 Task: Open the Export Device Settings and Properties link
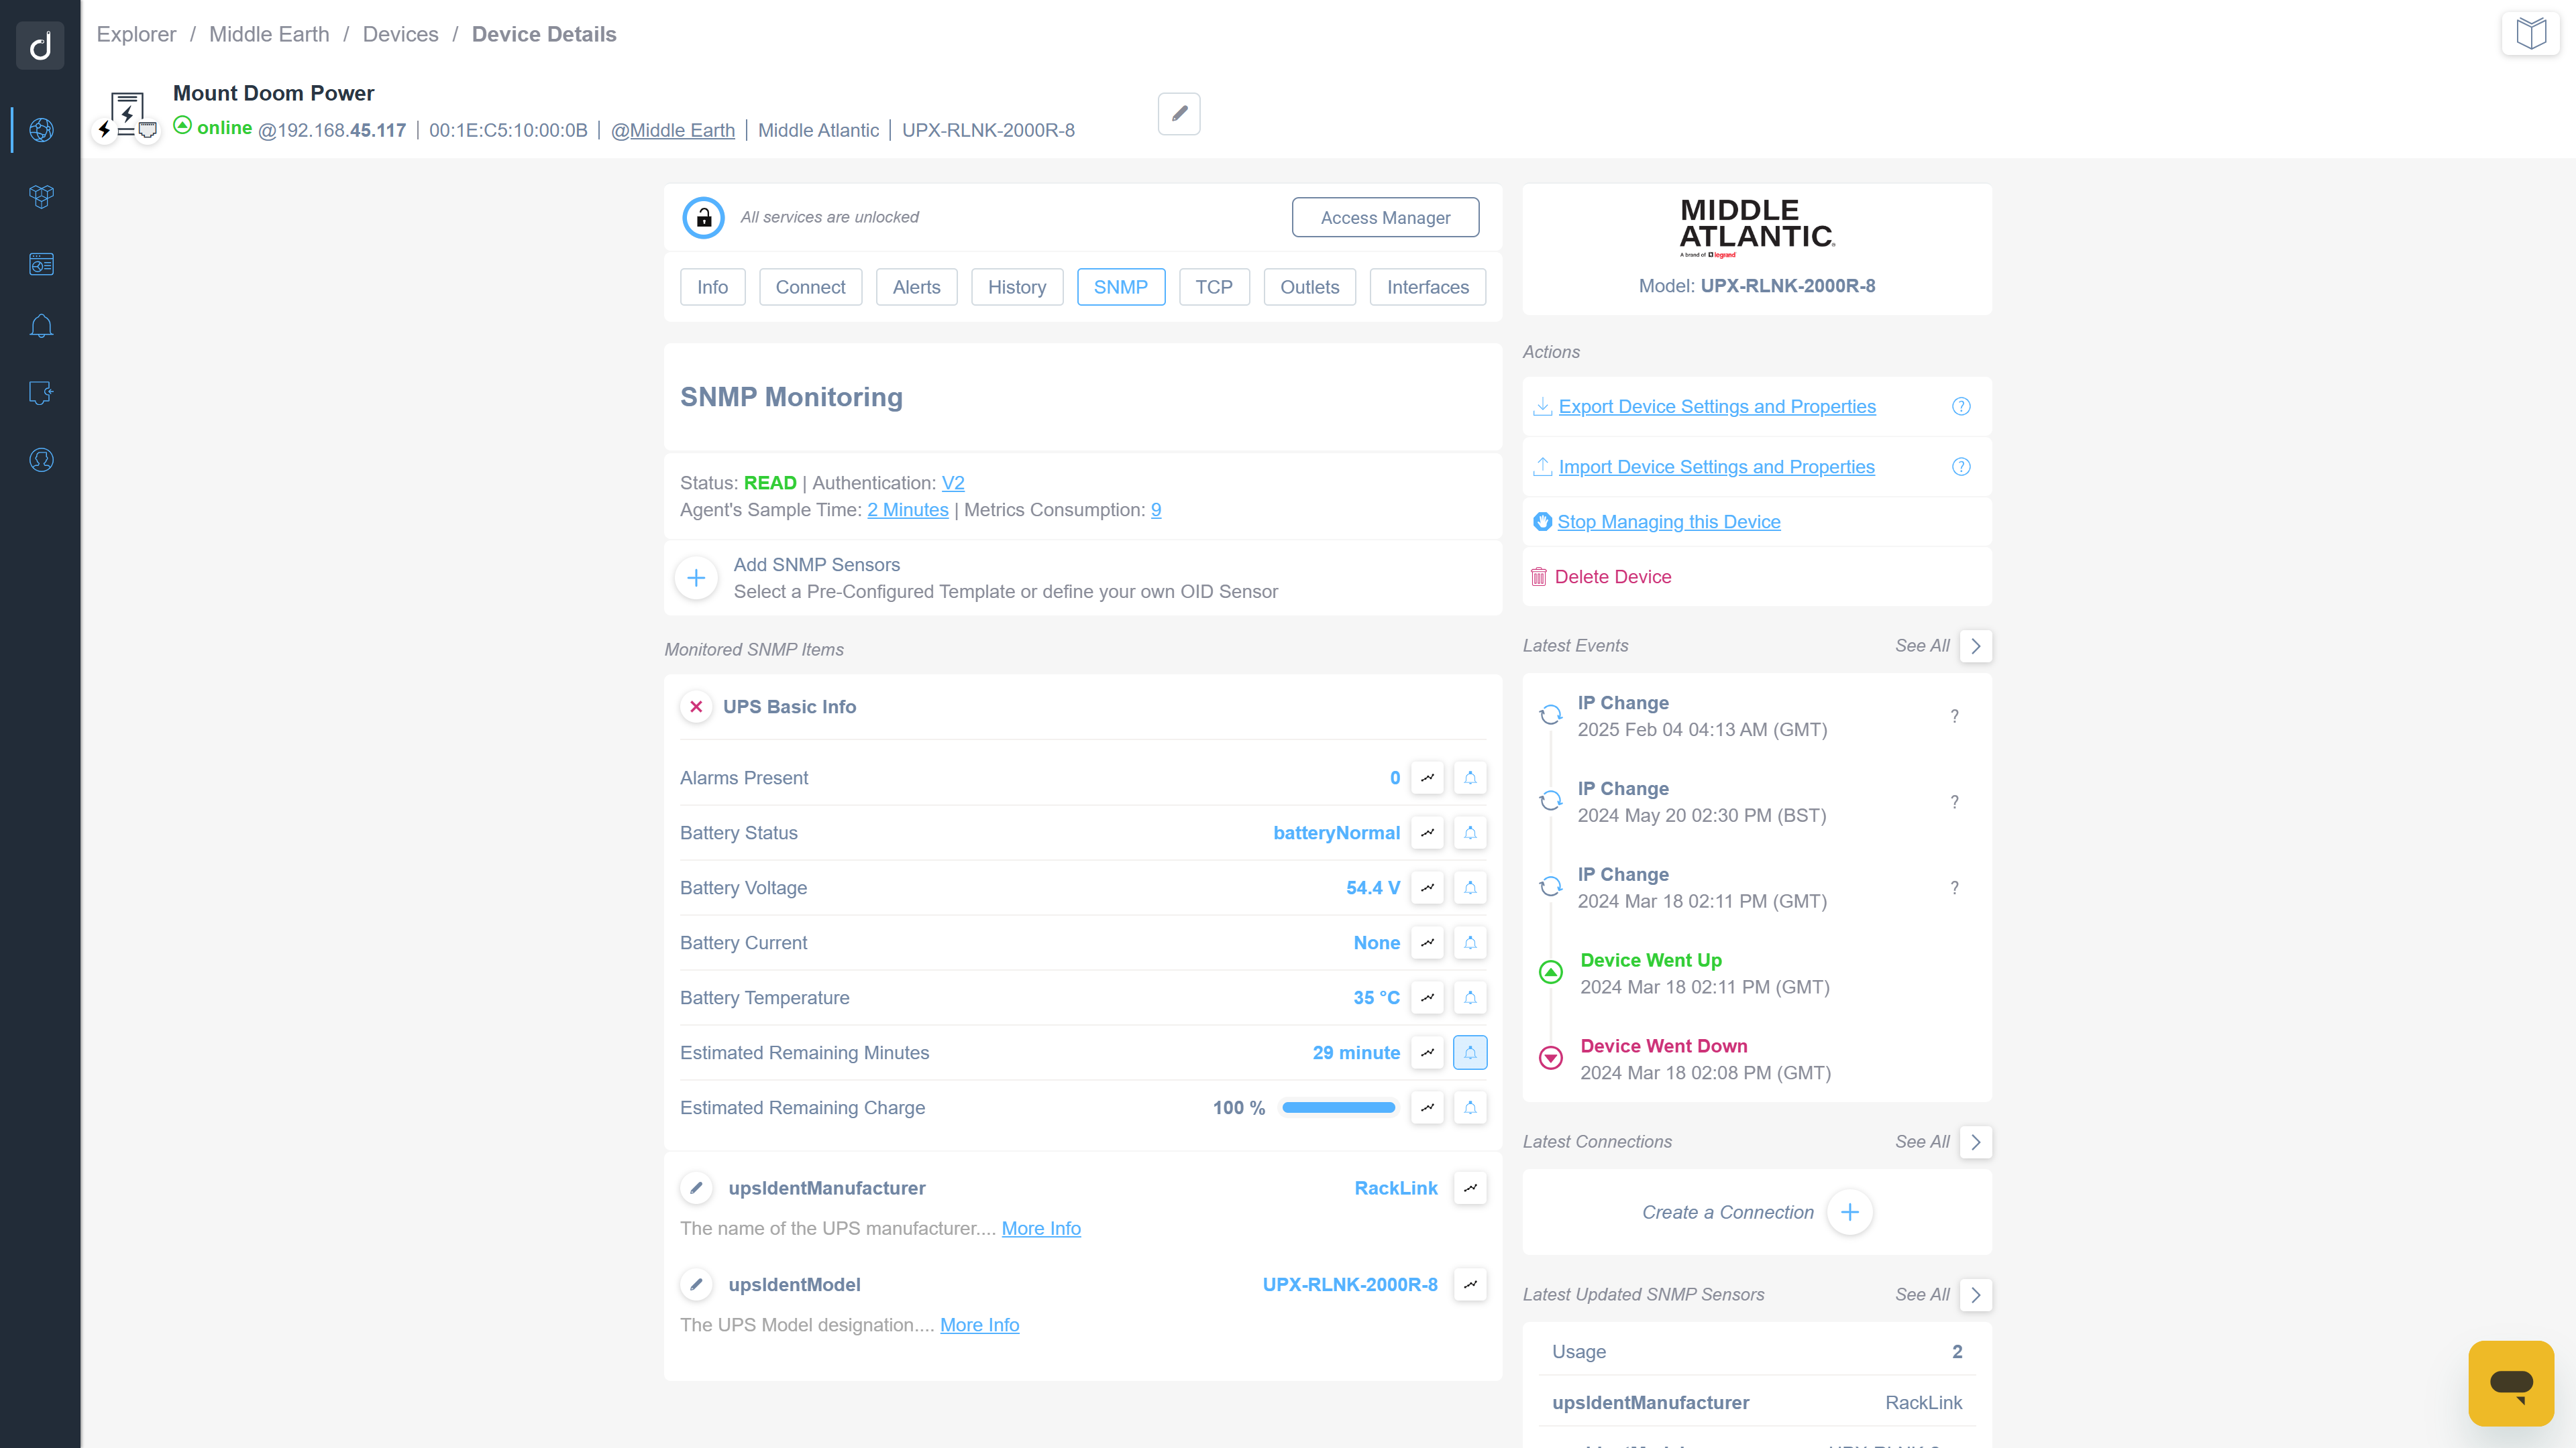coord(1717,406)
